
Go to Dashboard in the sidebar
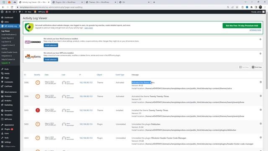(x=9, y=18)
